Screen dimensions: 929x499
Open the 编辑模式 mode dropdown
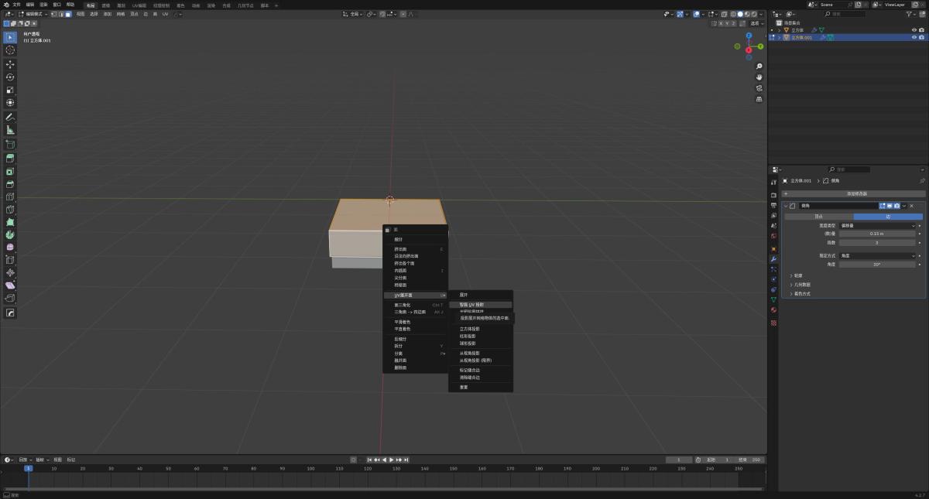(x=35, y=14)
